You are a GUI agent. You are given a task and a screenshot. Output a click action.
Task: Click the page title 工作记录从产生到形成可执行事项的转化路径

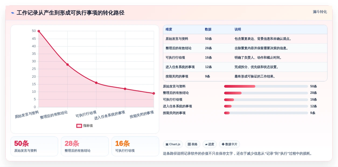pyautogui.click(x=70, y=13)
